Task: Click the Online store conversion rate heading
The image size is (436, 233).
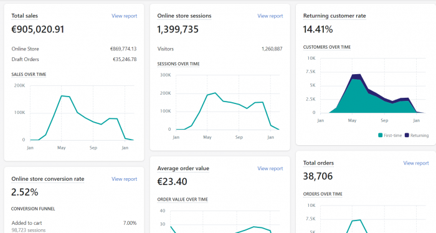Action: (47, 179)
